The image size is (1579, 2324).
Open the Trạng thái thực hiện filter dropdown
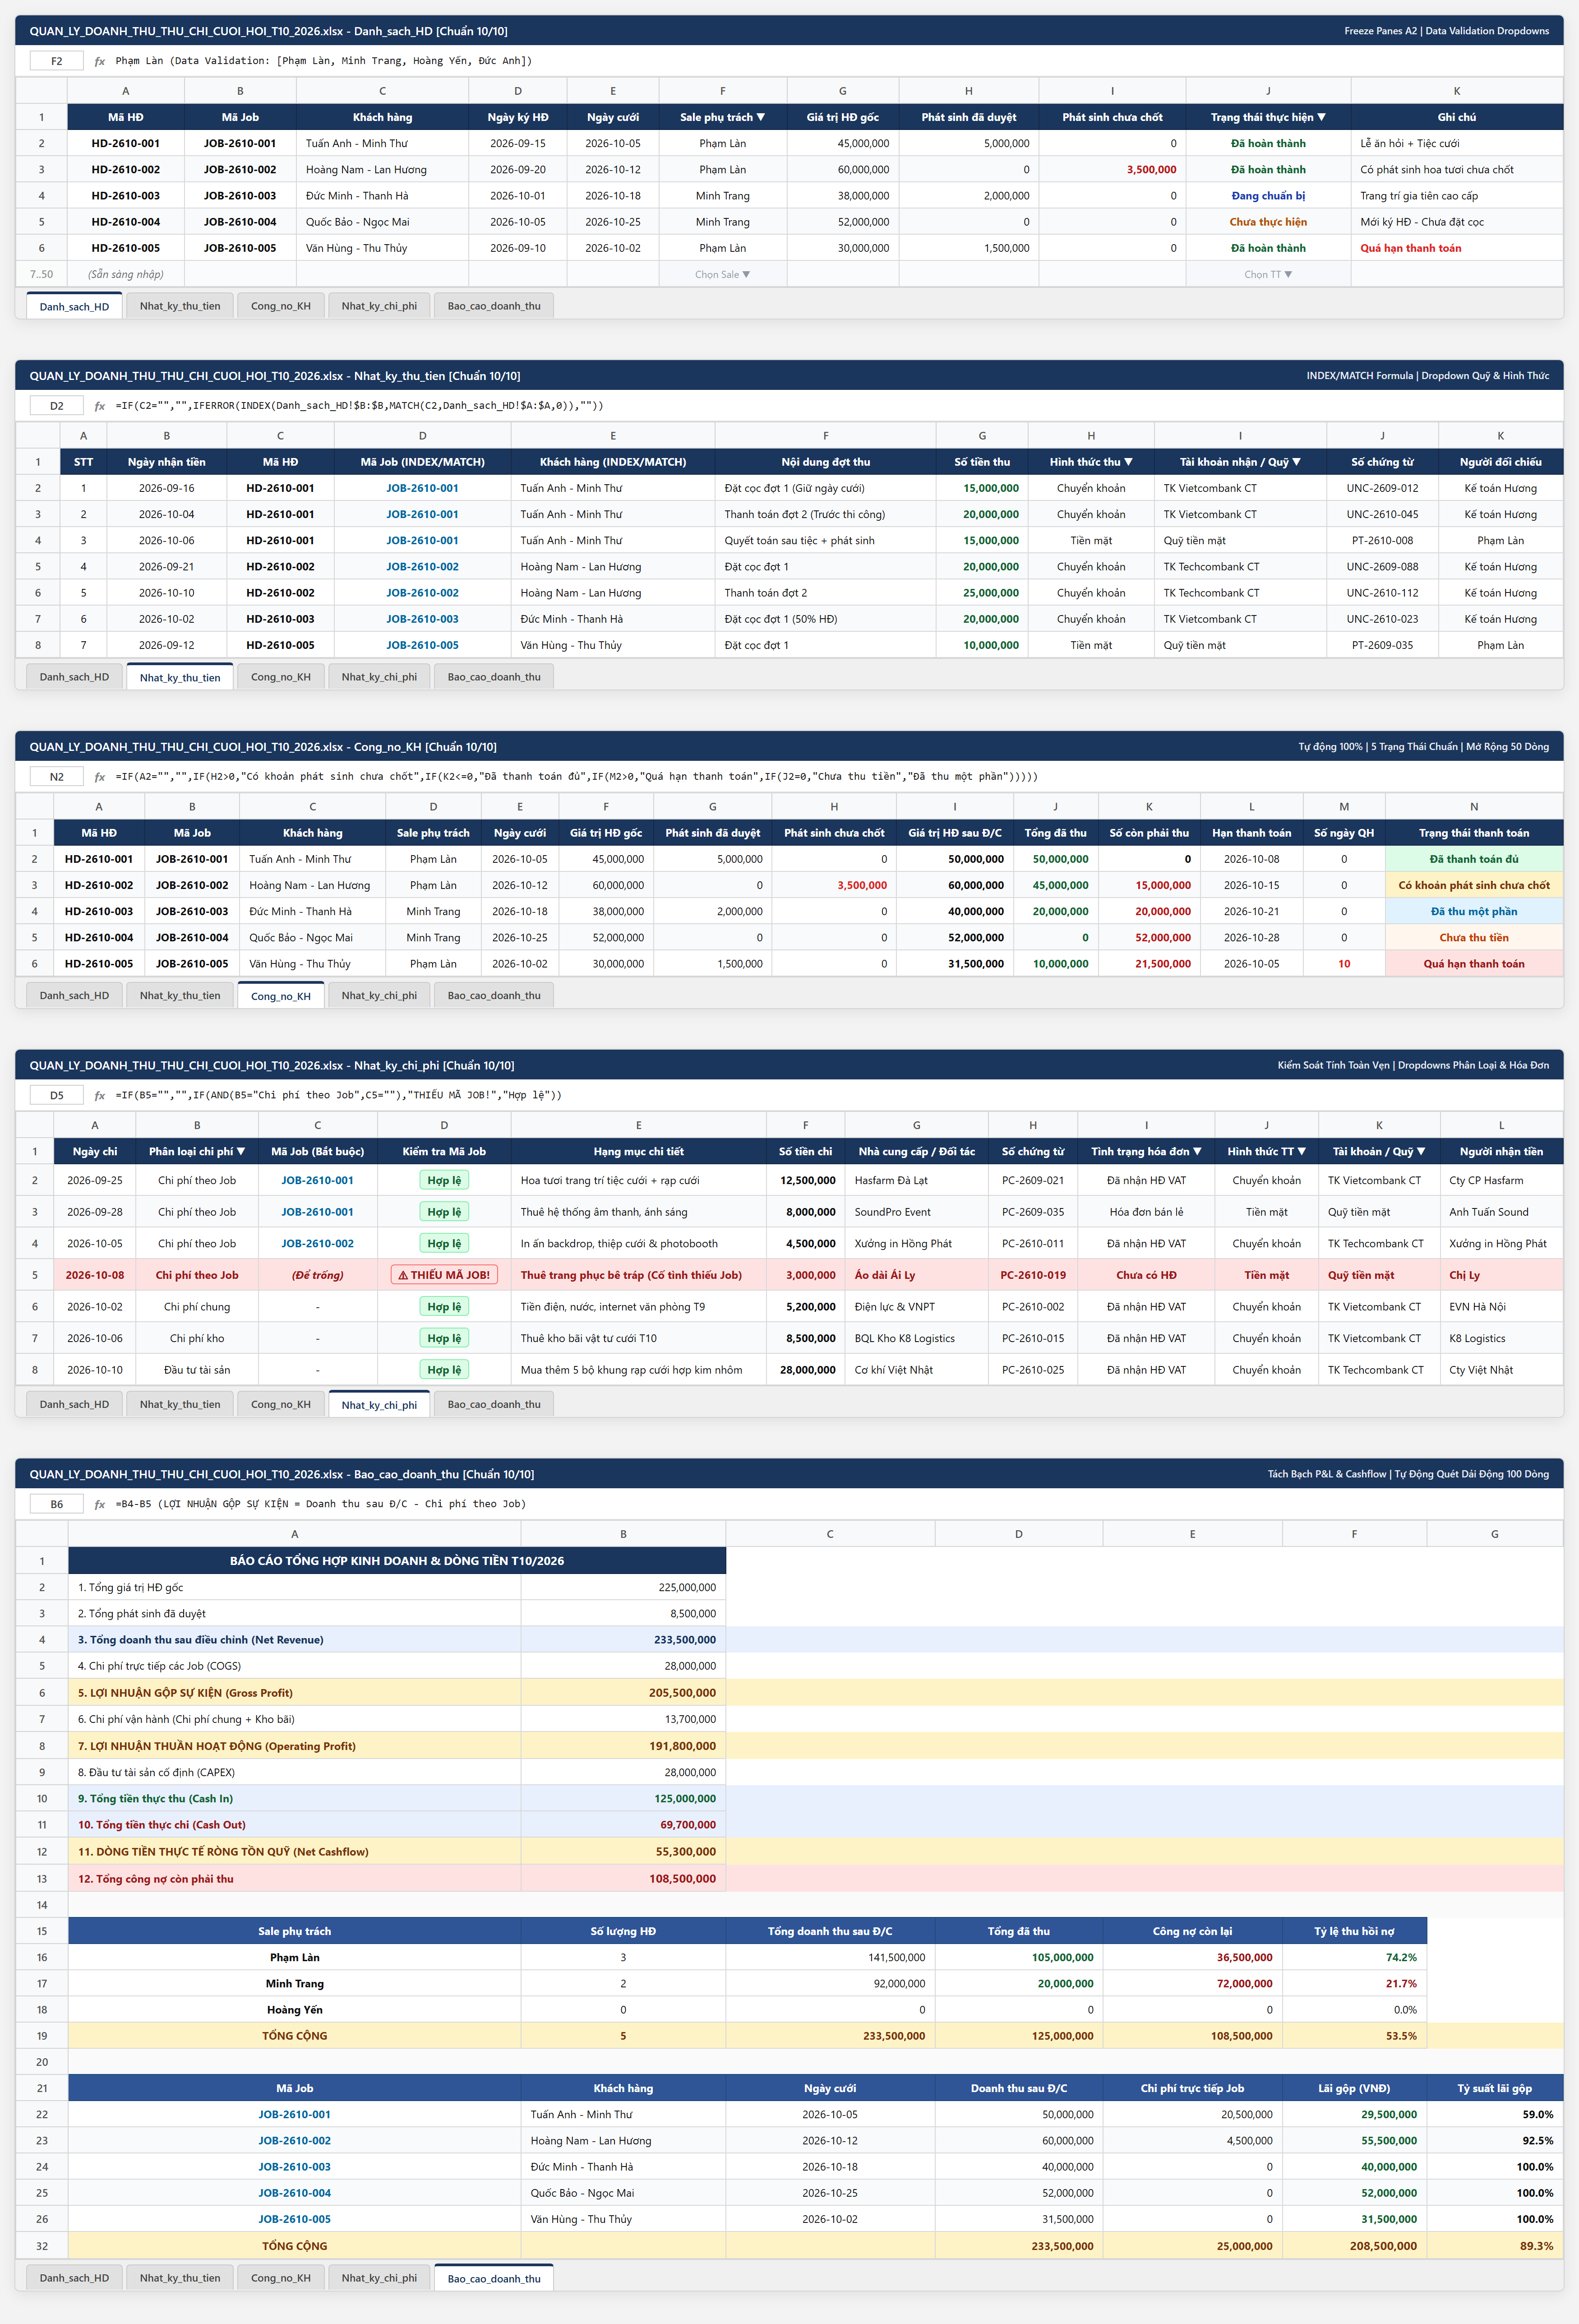tap(1321, 117)
